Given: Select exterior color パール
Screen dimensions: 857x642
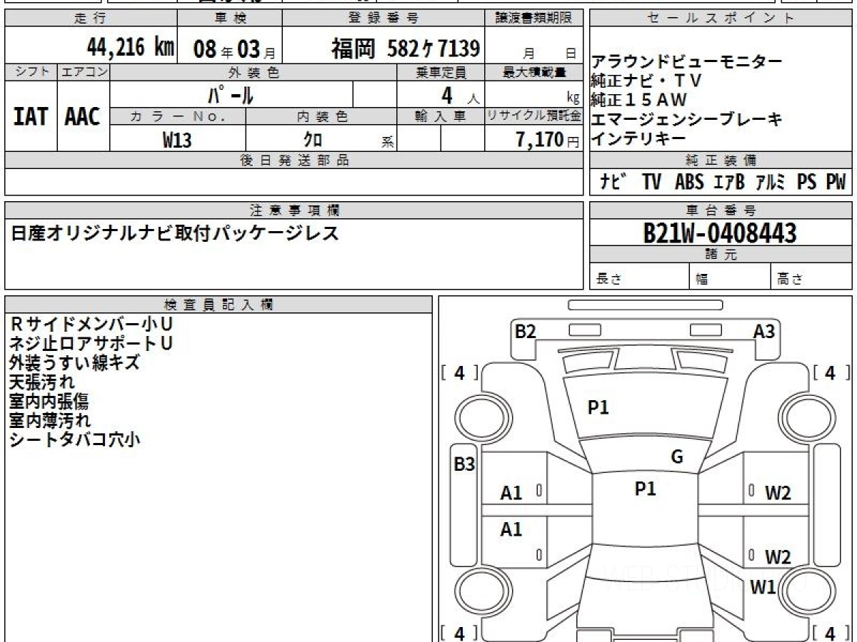Looking at the screenshot, I should (230, 93).
